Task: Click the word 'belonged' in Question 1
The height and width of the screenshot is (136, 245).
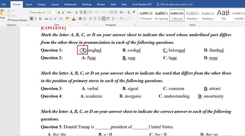Action: click(x=177, y=50)
